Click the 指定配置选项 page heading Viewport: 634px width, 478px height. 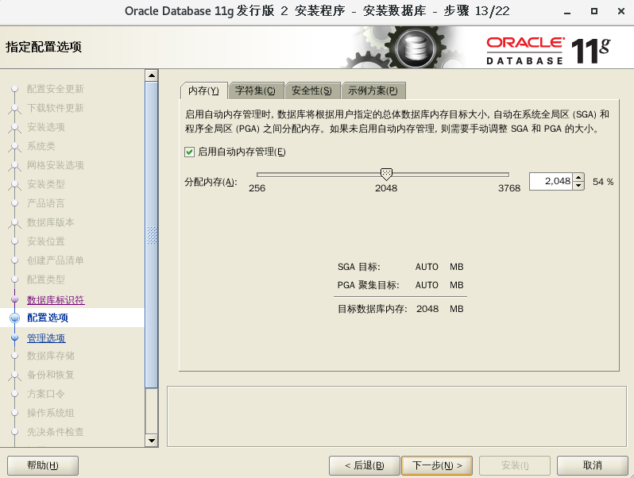44,47
